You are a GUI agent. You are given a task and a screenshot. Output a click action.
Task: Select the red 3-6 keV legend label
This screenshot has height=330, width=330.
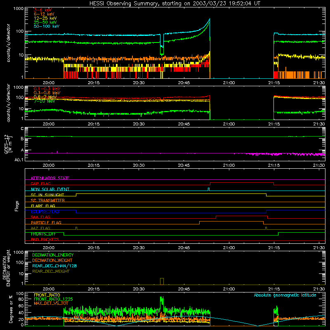click(43, 10)
